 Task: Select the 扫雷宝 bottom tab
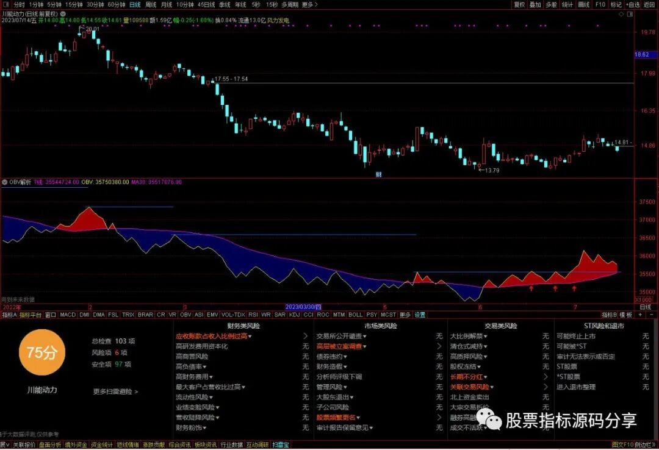click(280, 445)
